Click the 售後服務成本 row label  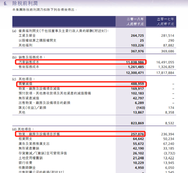click(x=29, y=67)
